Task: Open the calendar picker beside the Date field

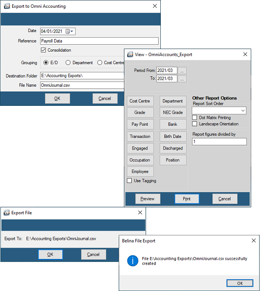Action: tap(69, 31)
